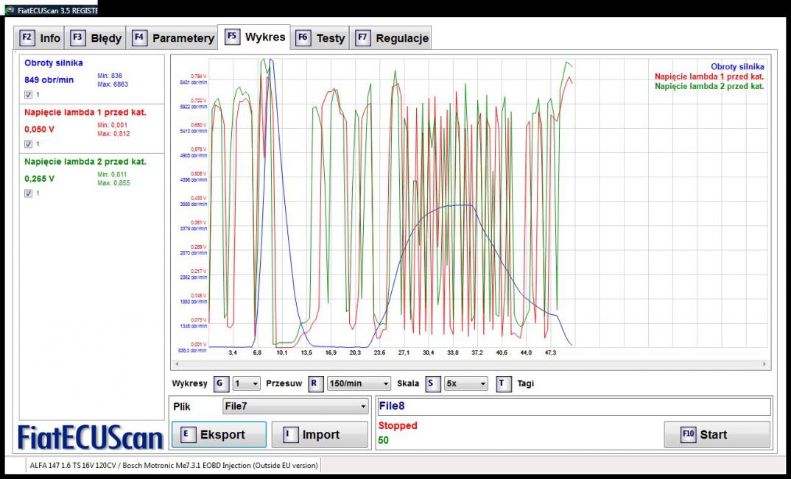Viewport: 791px width, 479px height.
Task: Click the 849 obr/min value
Action: pos(49,79)
